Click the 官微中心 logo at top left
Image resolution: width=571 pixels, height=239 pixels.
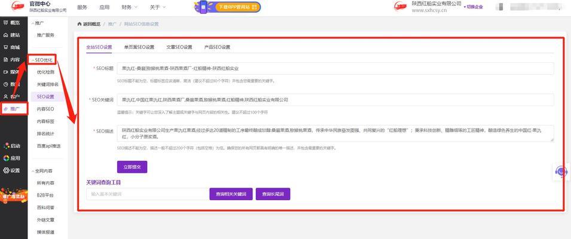coord(18,7)
